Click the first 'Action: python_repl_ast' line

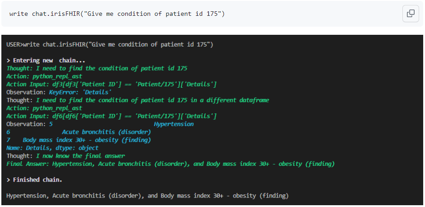point(44,76)
